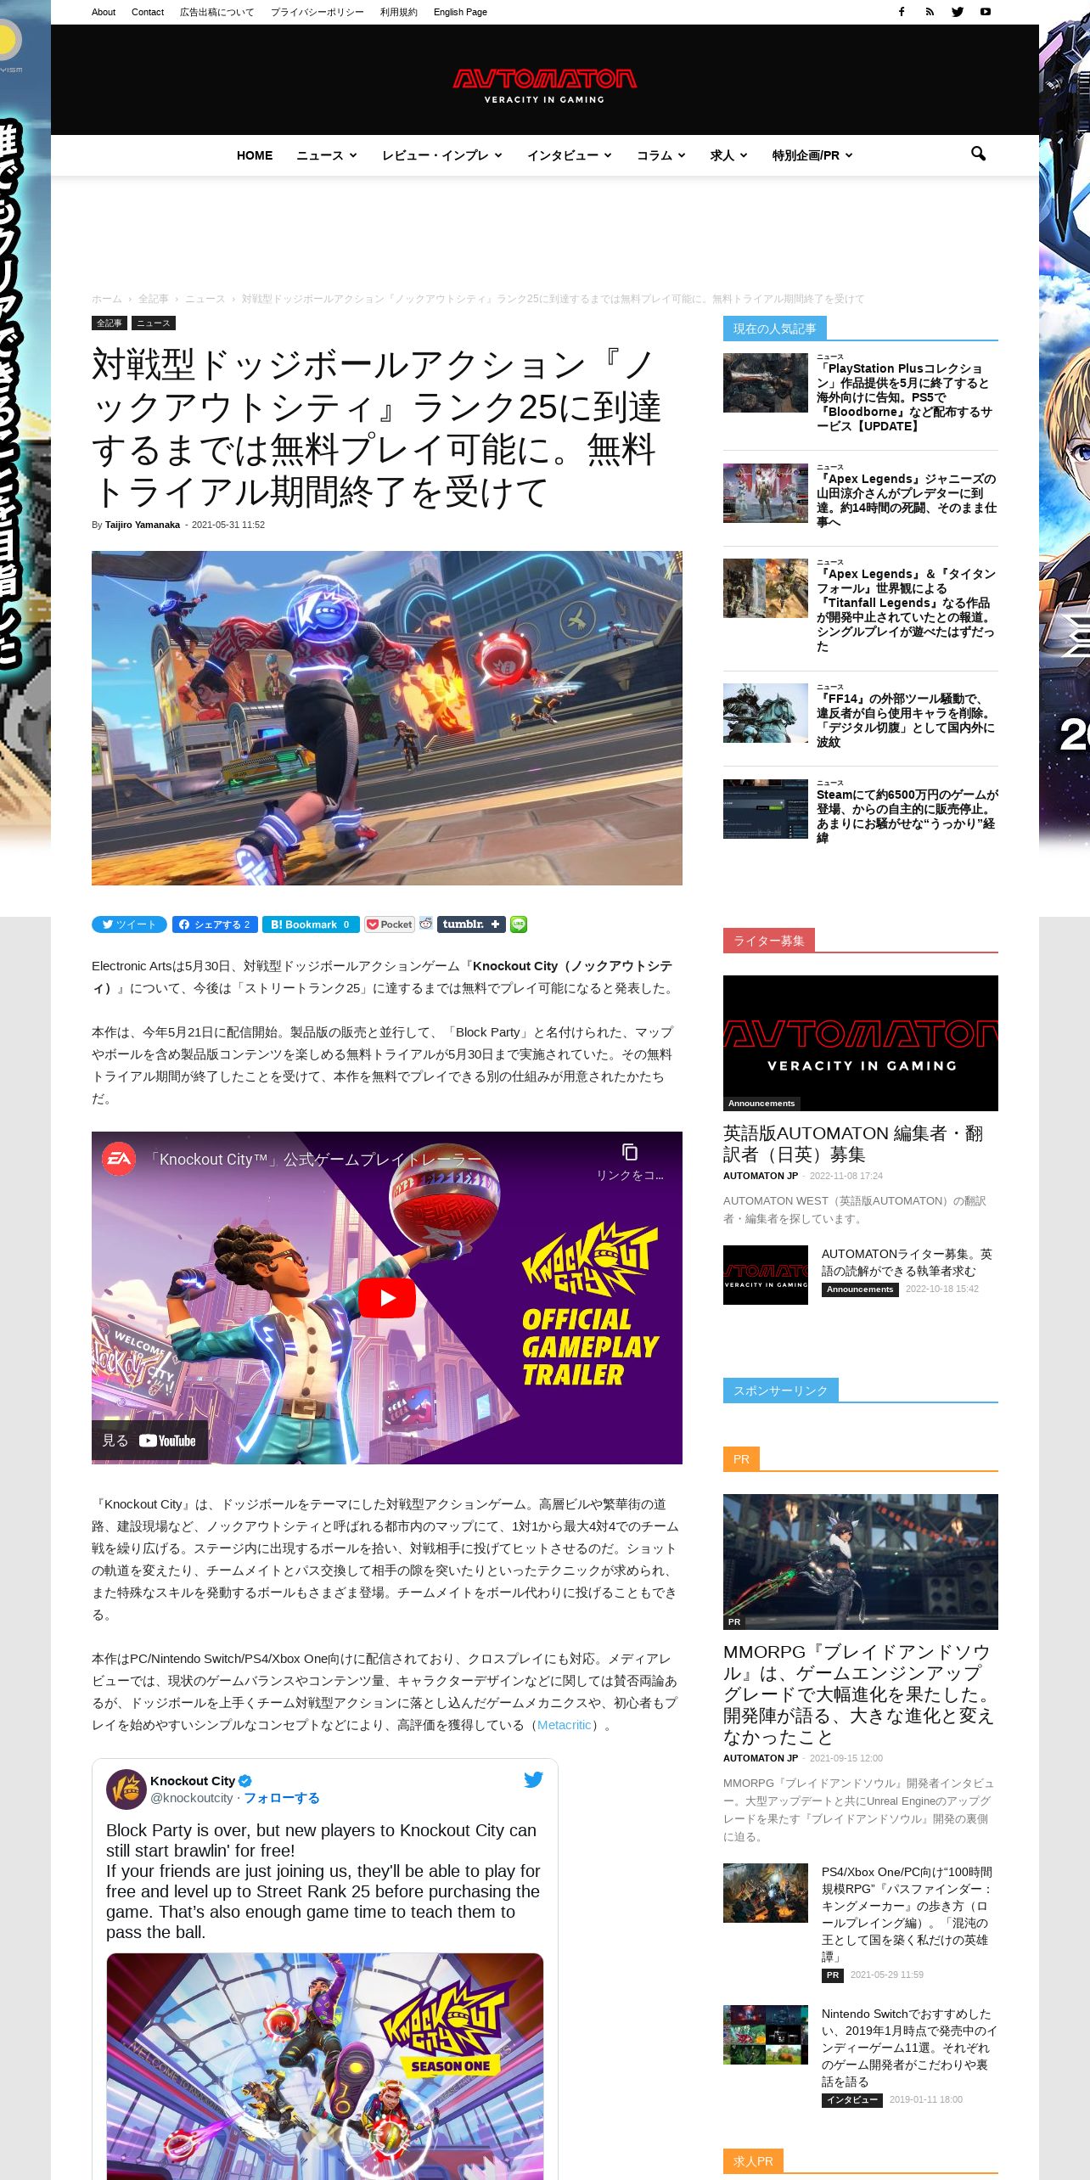Switch to English Page
The width and height of the screenshot is (1090, 2180).
pyautogui.click(x=460, y=12)
